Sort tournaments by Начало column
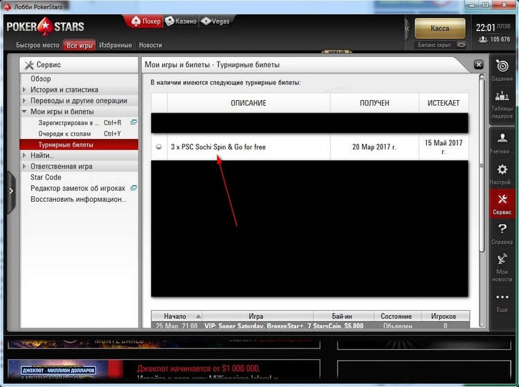This screenshot has width=519, height=387. click(176, 317)
